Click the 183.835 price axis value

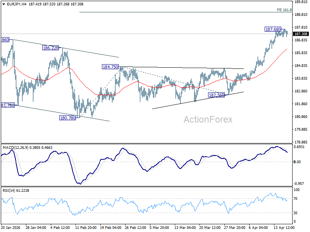pos(301,78)
